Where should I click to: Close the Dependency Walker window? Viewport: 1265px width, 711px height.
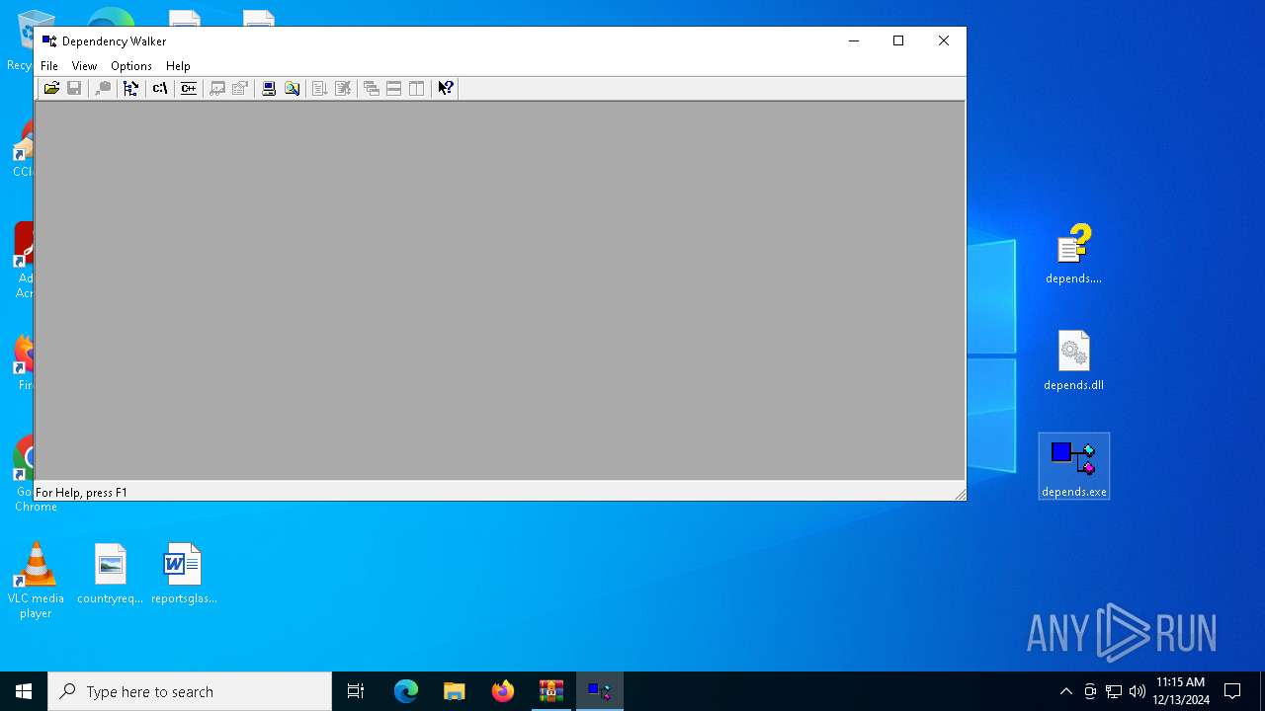click(x=944, y=41)
